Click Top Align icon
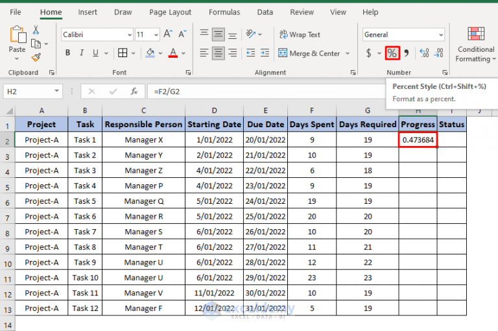Image resolution: width=498 pixels, height=331 pixels. (204, 34)
